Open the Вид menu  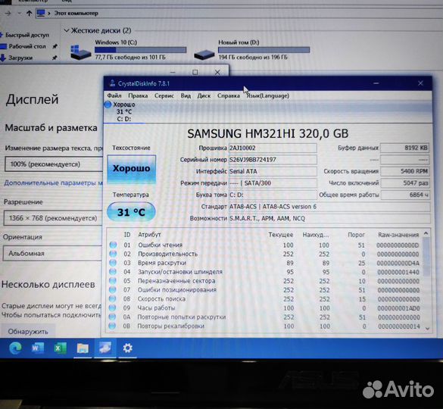186,95
